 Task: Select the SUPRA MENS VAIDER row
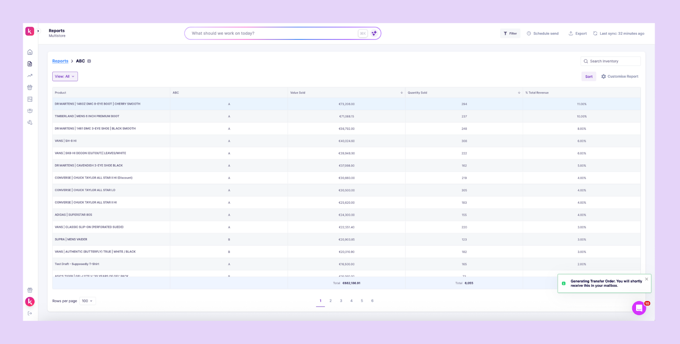click(346, 239)
